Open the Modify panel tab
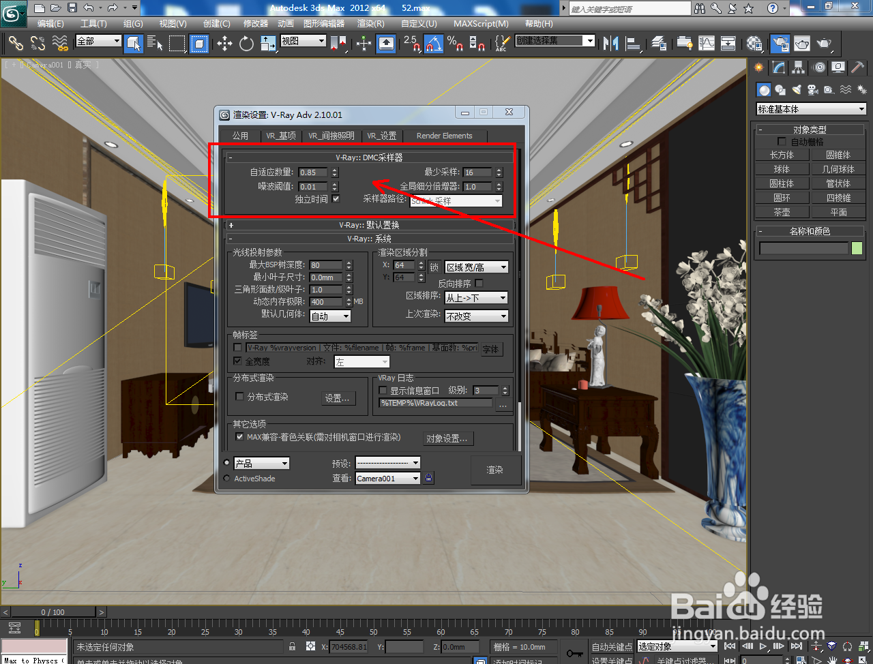 coord(779,67)
